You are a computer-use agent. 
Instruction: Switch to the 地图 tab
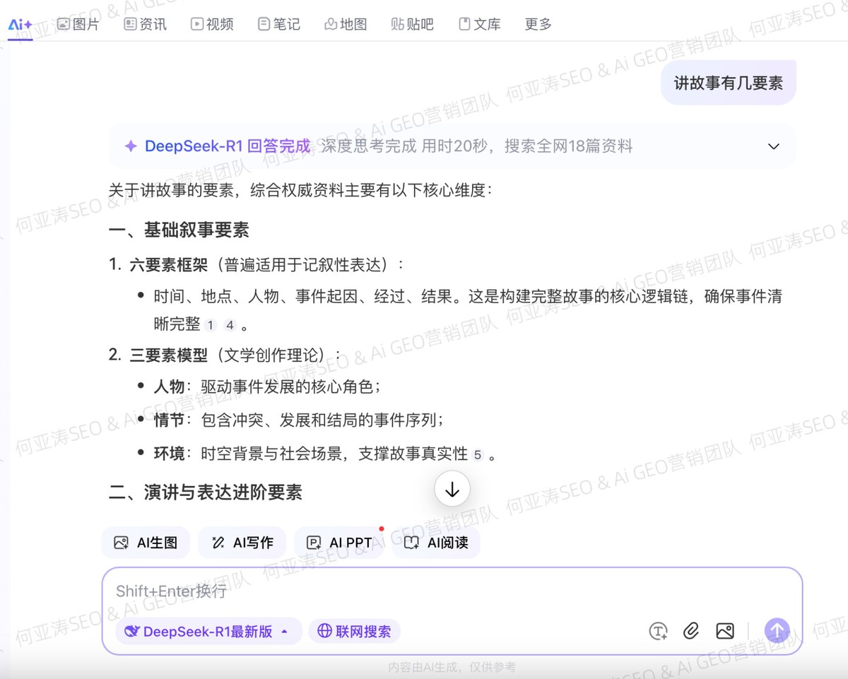click(346, 24)
